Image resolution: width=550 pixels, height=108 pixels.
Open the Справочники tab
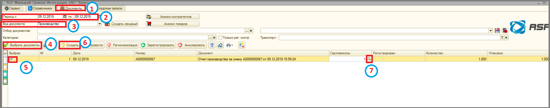click(x=40, y=8)
